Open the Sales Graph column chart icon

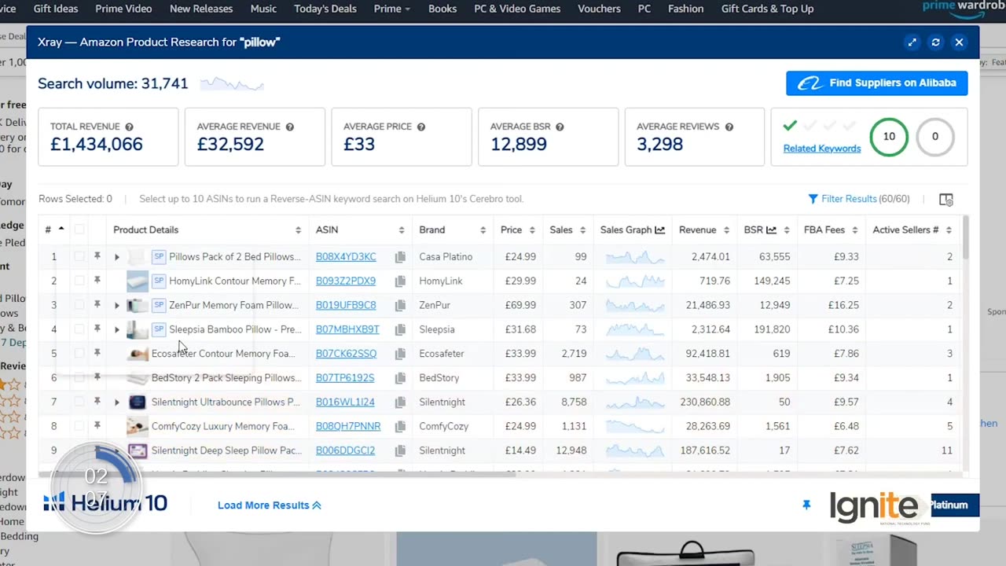(659, 230)
